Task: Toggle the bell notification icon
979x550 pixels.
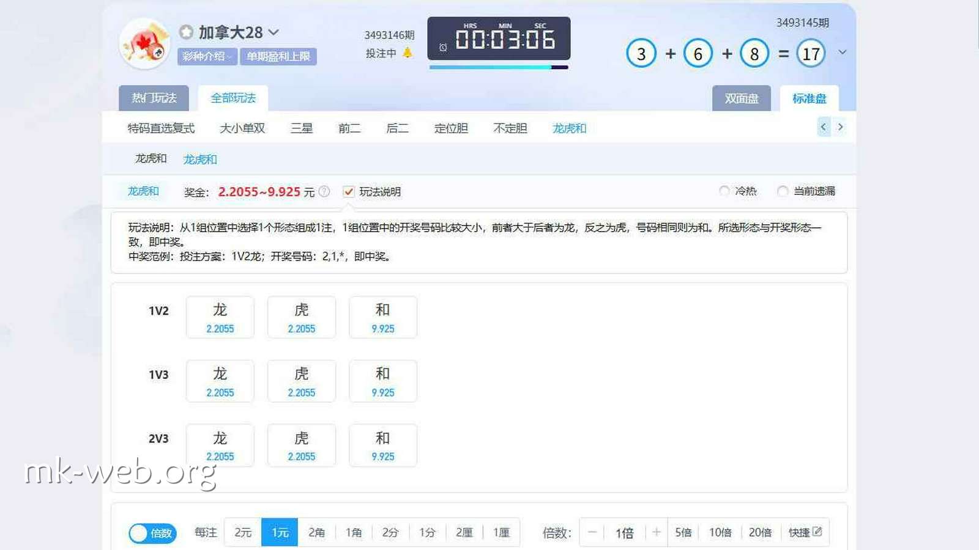Action: [x=407, y=53]
